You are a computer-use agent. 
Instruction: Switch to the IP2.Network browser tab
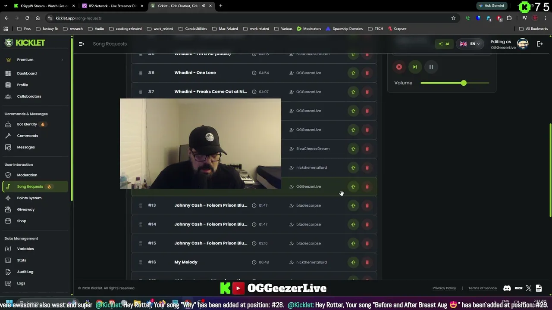pos(113,6)
